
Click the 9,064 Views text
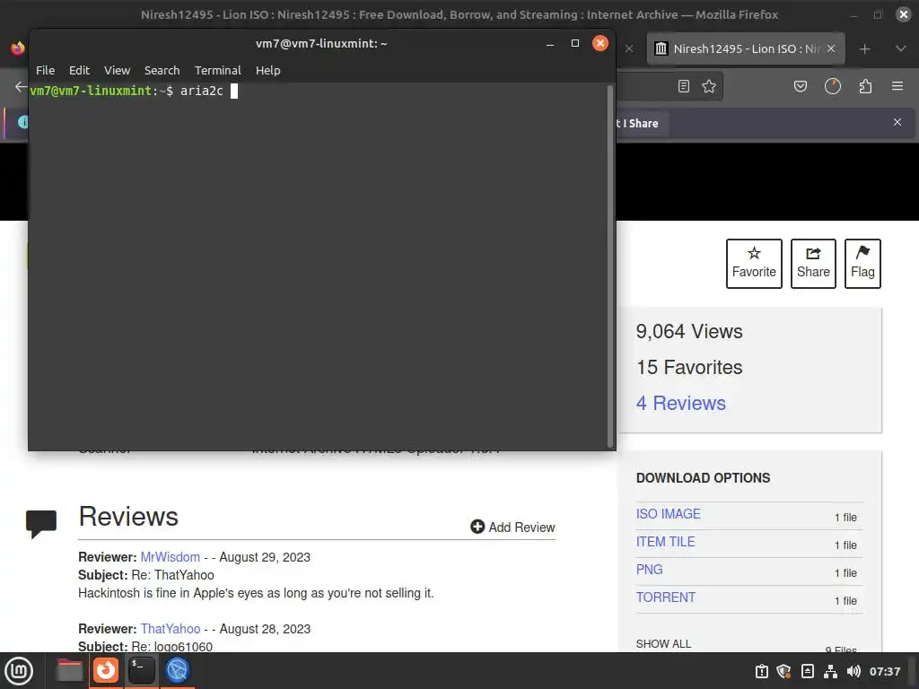click(x=689, y=332)
